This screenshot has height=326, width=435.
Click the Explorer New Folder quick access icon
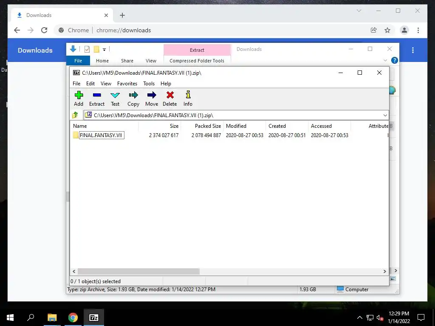96,49
